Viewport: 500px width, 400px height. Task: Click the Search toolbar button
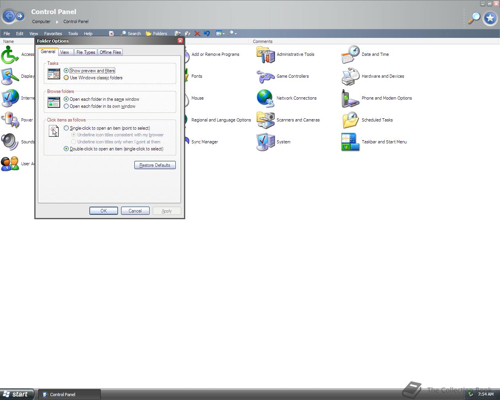[131, 34]
